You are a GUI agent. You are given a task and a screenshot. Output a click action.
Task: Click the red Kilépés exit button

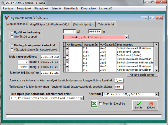click(151, 105)
